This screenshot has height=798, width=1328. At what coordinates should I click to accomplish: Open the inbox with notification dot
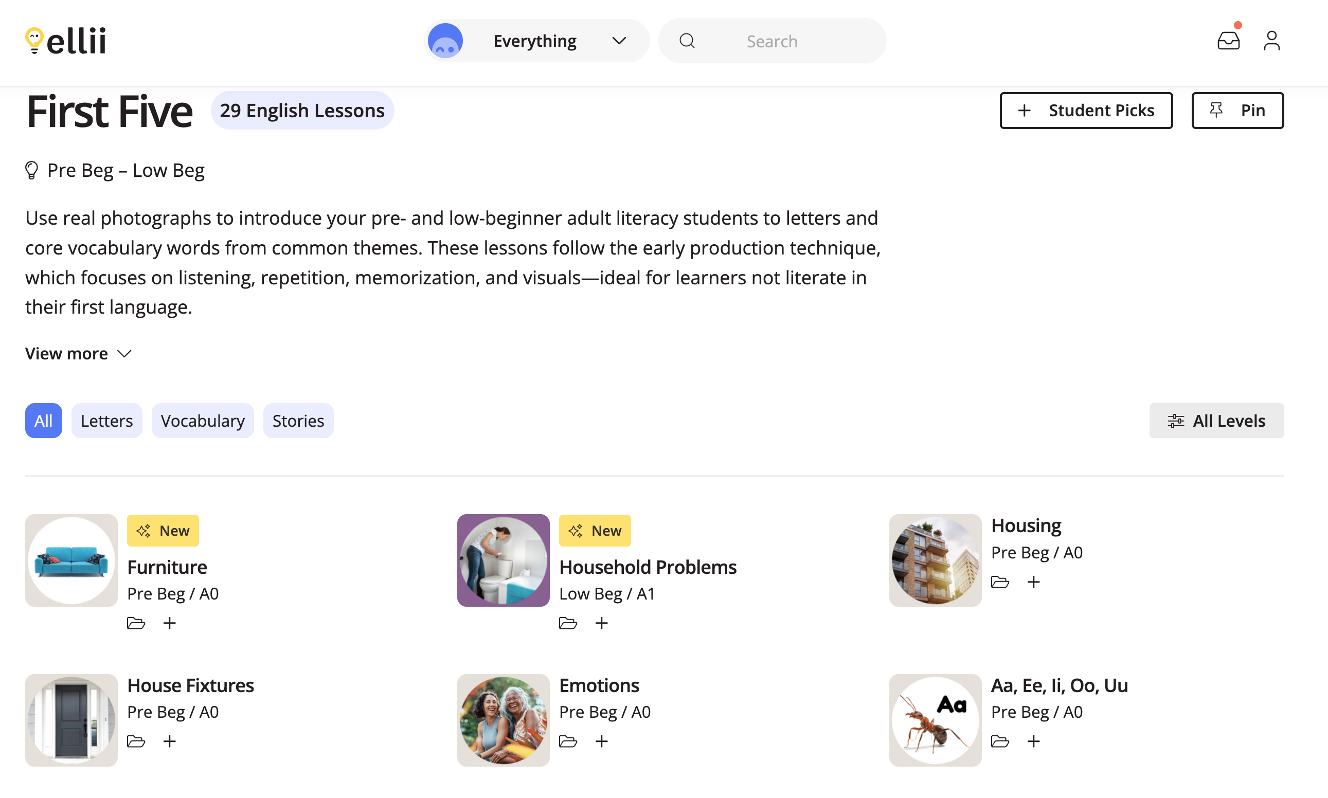1229,39
